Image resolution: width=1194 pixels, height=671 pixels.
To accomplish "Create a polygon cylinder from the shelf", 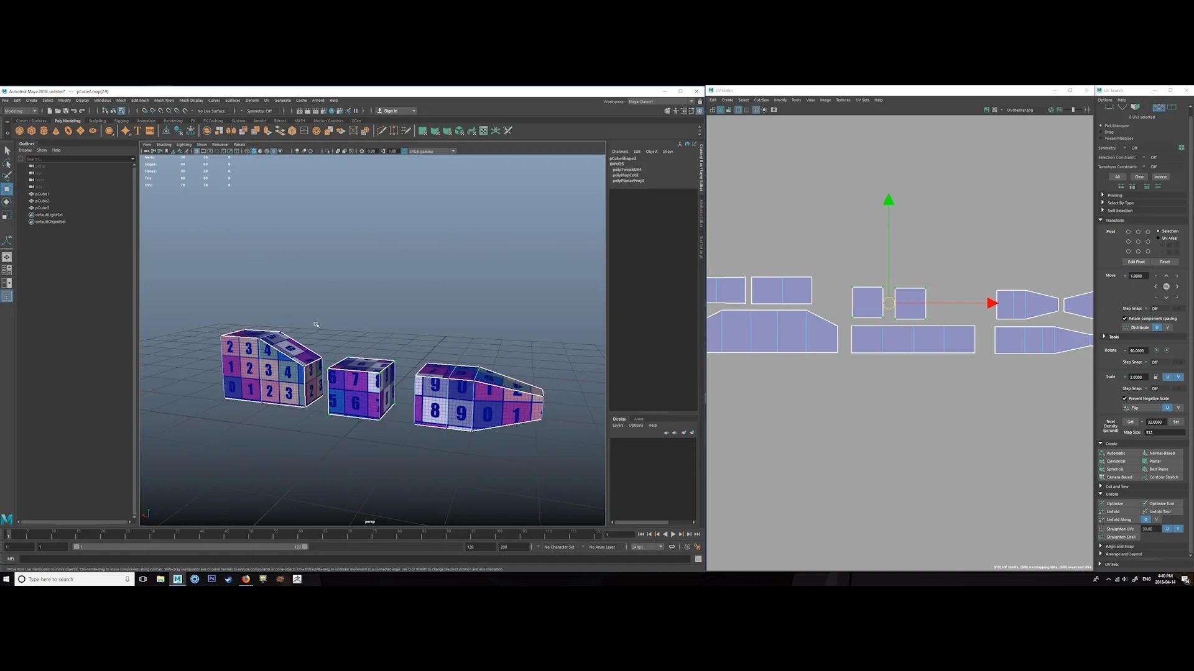I will click(44, 130).
